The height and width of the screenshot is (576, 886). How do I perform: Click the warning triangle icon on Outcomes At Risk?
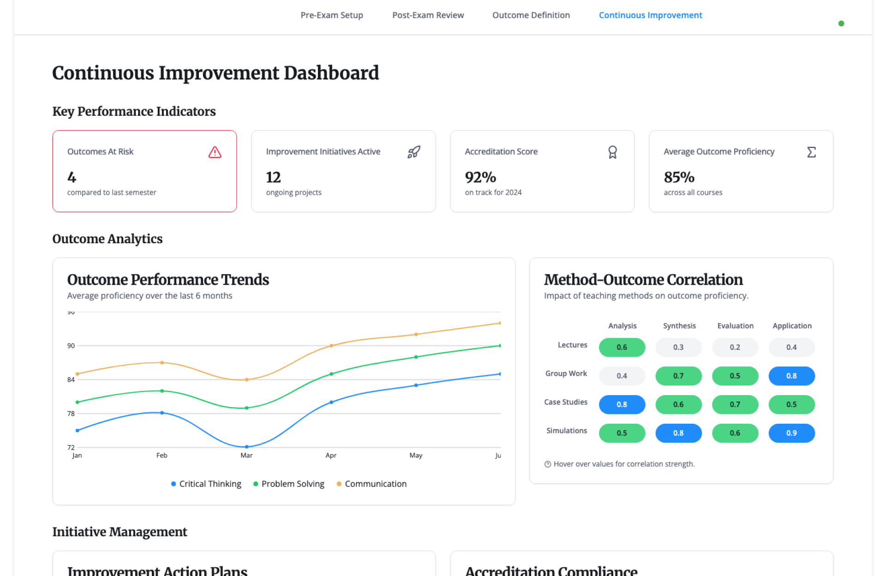coord(215,152)
